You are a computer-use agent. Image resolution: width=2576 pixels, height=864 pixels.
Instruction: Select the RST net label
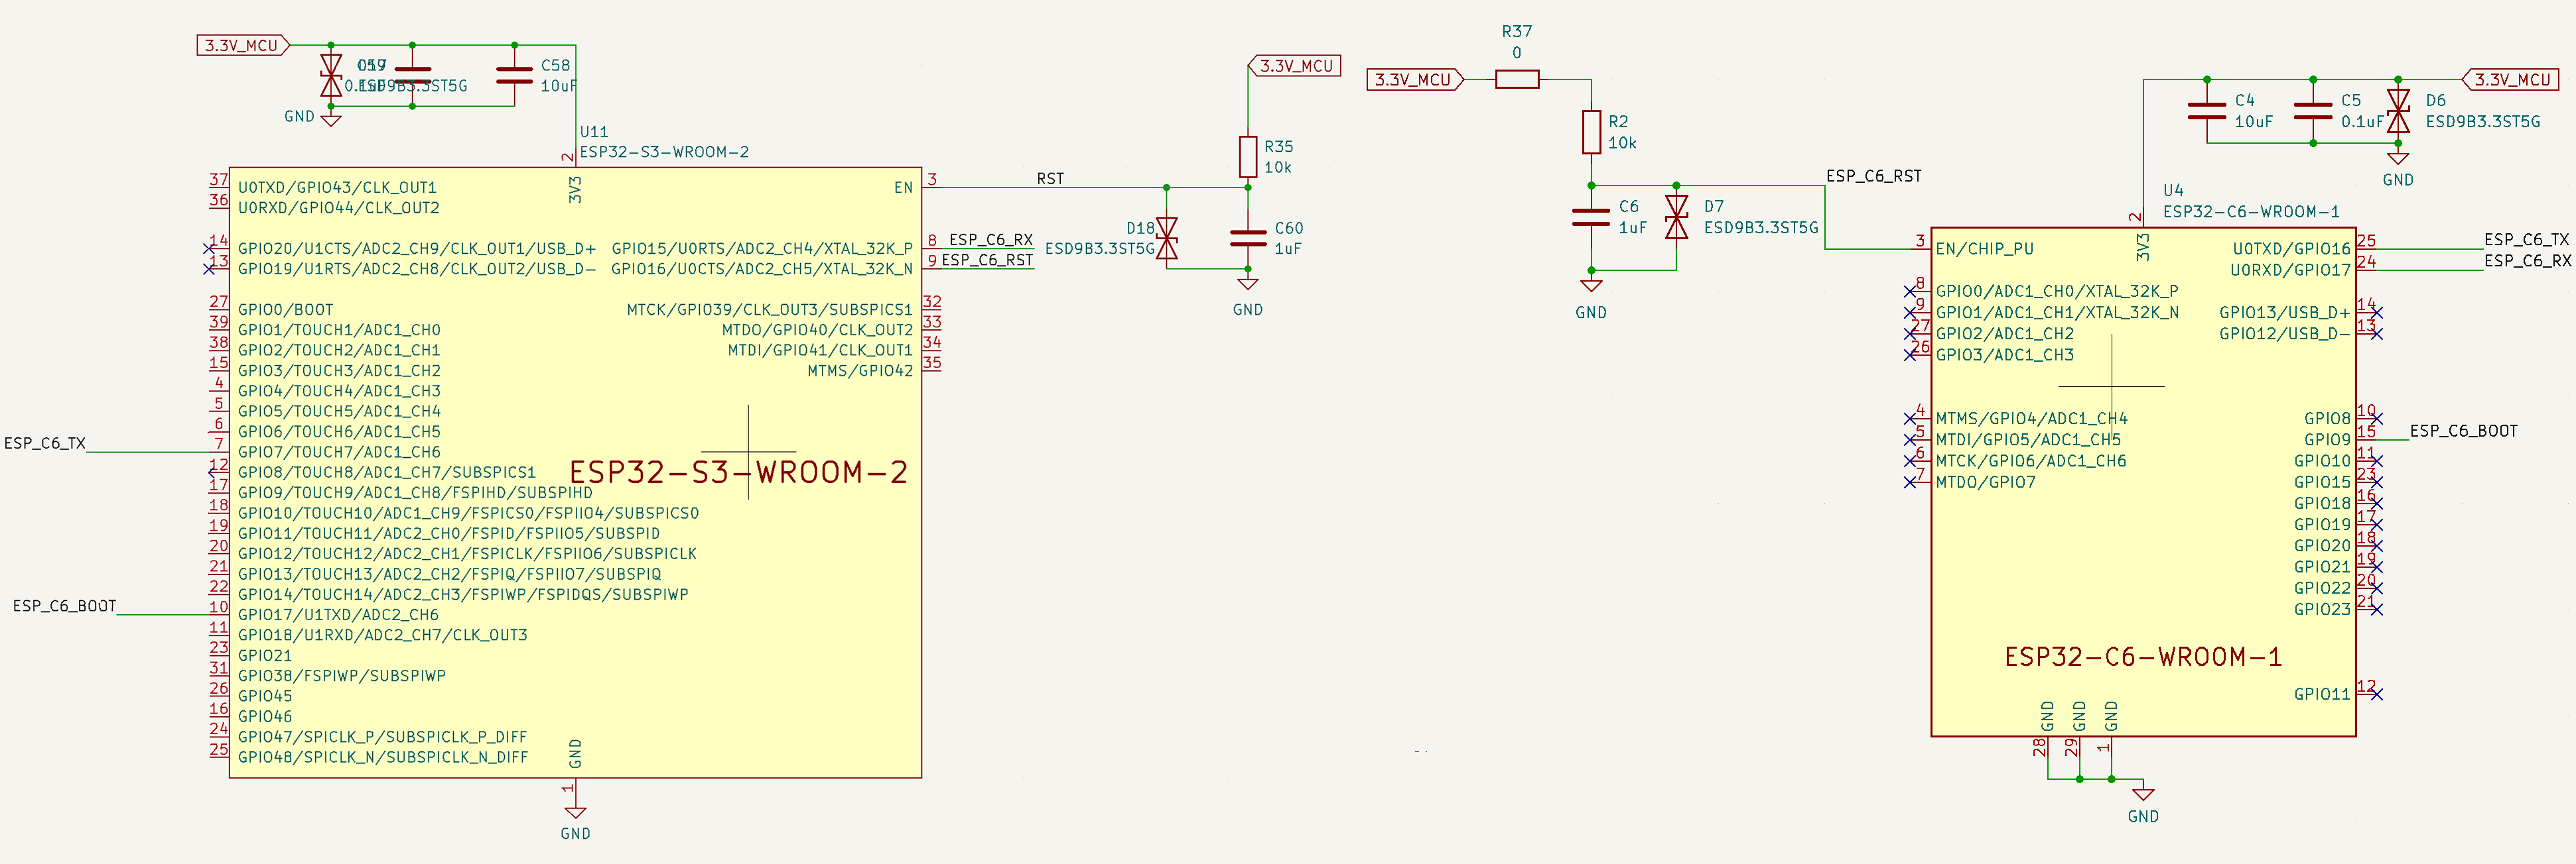(x=1050, y=179)
